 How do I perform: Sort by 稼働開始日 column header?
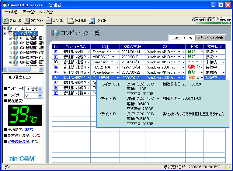(132, 47)
